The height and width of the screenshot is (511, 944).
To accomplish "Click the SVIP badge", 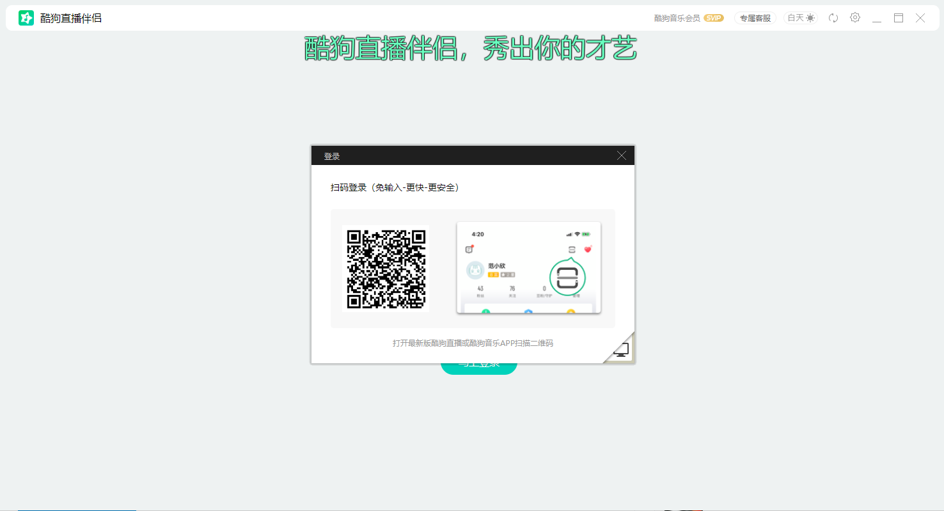I will [x=714, y=18].
